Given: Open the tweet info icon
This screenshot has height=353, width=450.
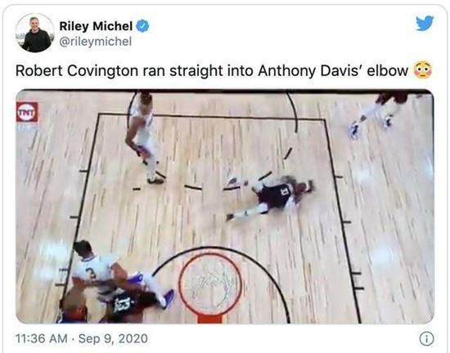Looking at the screenshot, I should 426,339.
